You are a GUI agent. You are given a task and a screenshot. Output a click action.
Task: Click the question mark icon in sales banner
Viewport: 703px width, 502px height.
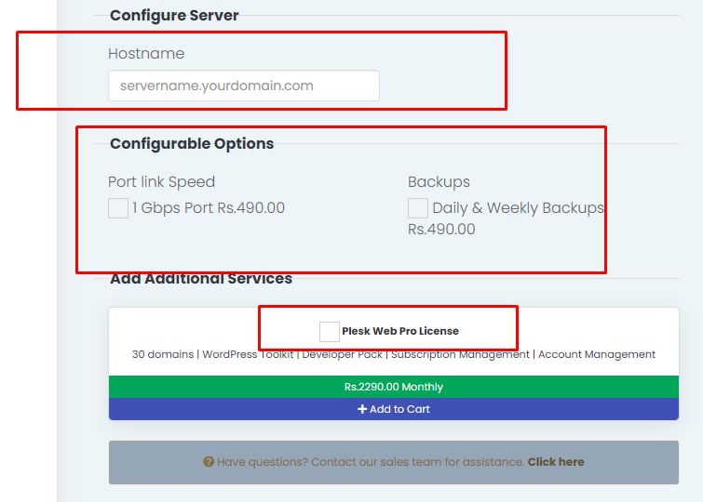coord(209,462)
